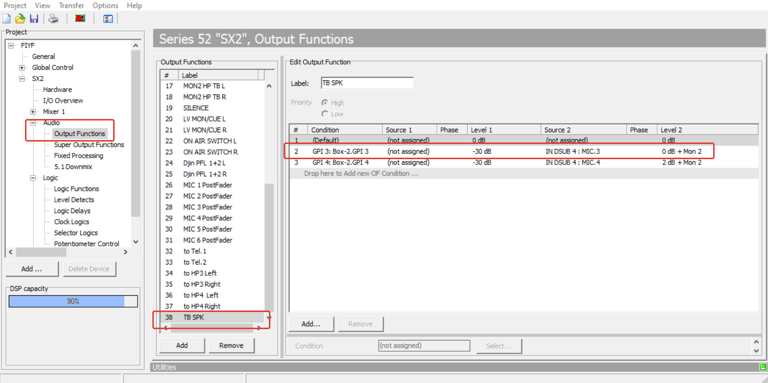Screen dimensions: 768x383
Task: Collapse the Audio tree node
Action: pyautogui.click(x=33, y=123)
